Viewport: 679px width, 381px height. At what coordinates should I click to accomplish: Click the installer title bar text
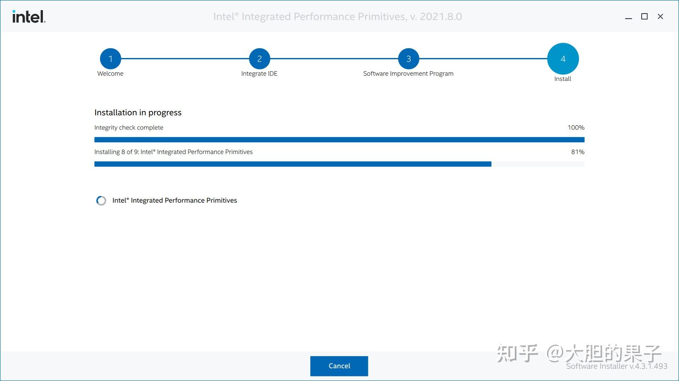tap(338, 17)
